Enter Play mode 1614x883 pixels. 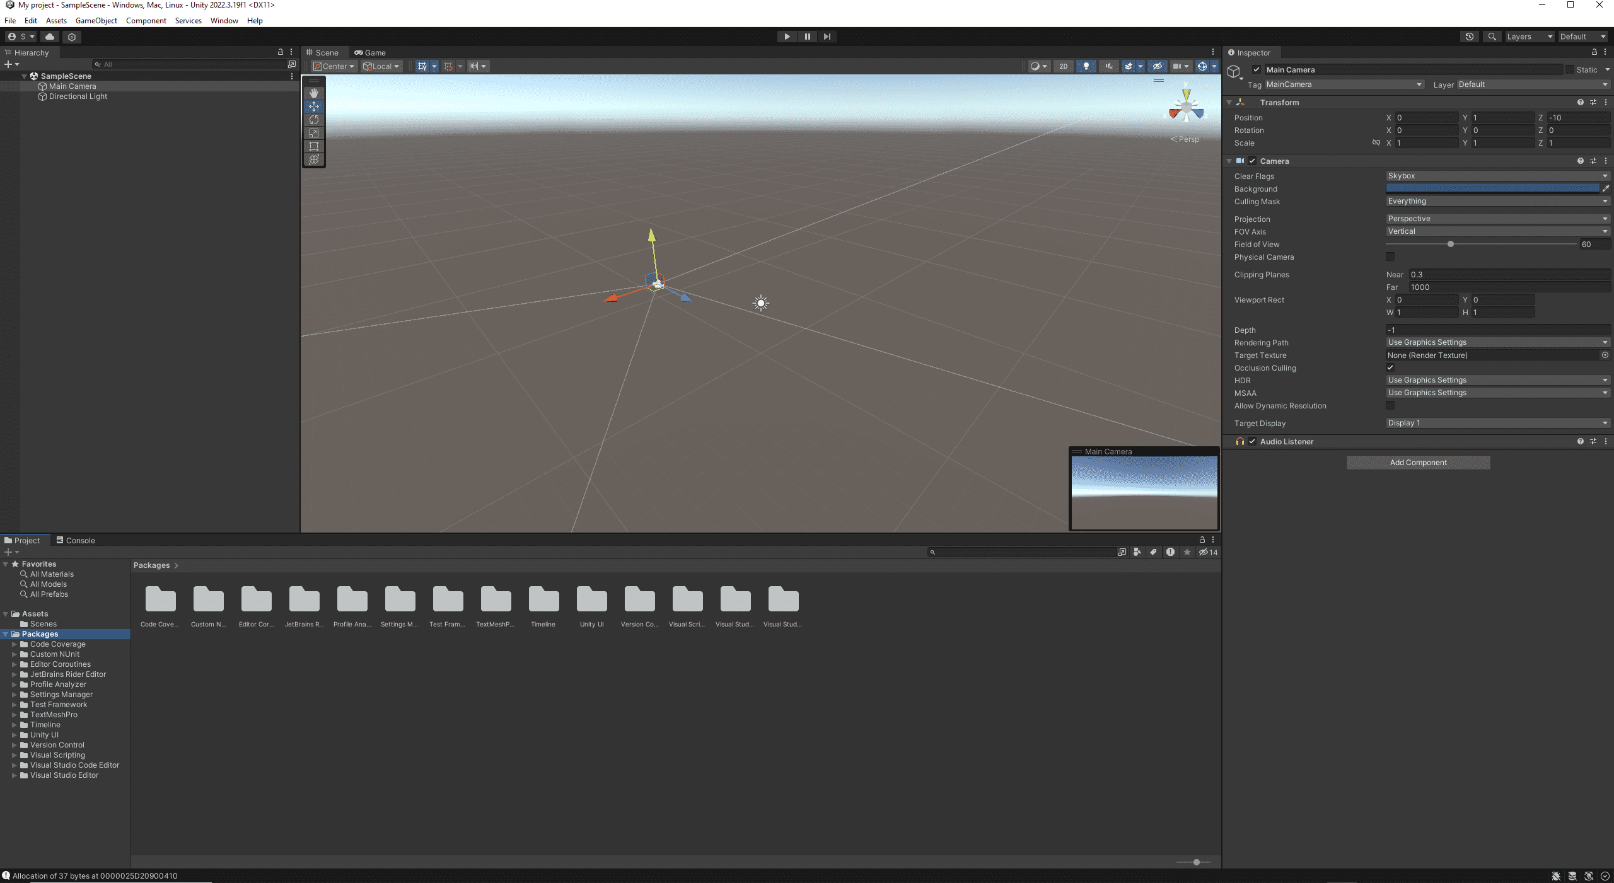click(x=786, y=36)
